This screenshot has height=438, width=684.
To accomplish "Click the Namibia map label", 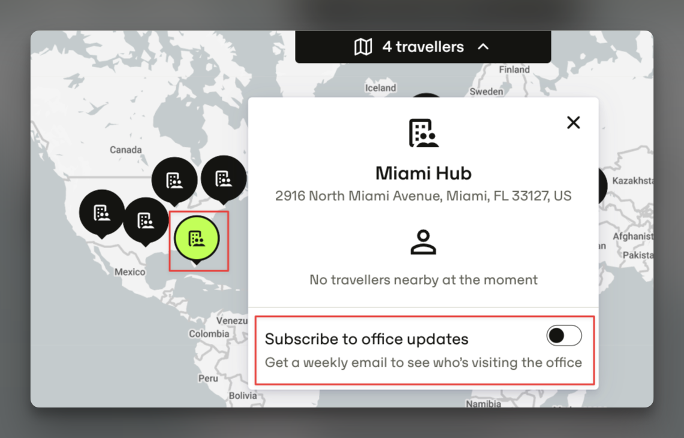I will click(x=483, y=404).
